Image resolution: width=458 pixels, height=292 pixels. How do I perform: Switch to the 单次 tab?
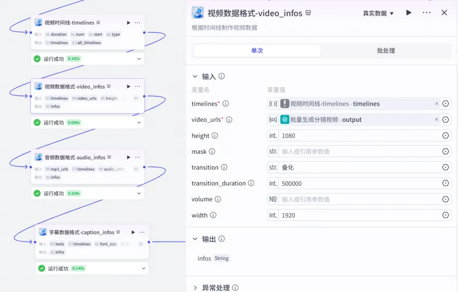pyautogui.click(x=256, y=51)
